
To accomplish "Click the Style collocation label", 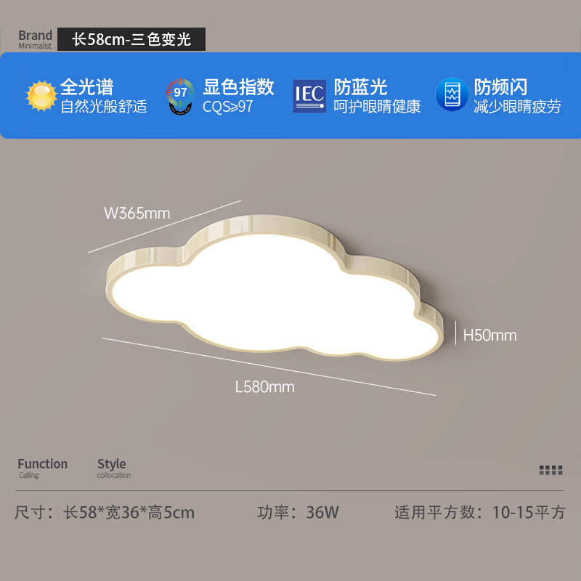I will click(x=114, y=468).
